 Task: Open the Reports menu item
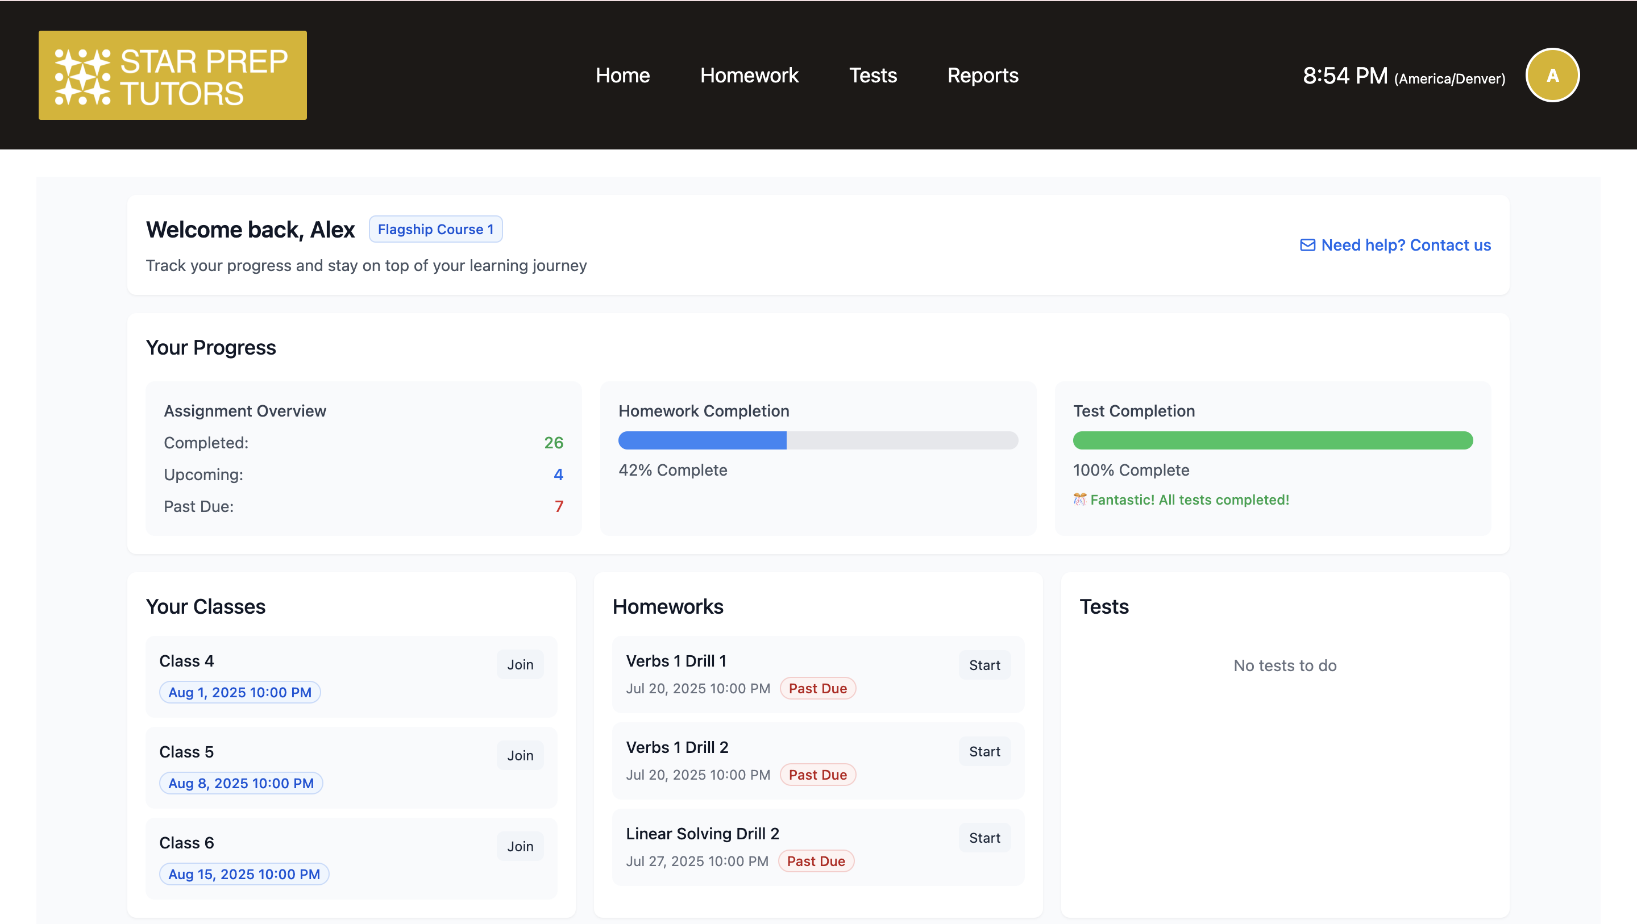[x=982, y=75]
